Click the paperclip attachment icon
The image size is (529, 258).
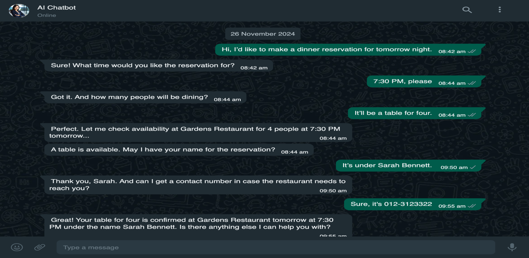[x=40, y=247]
